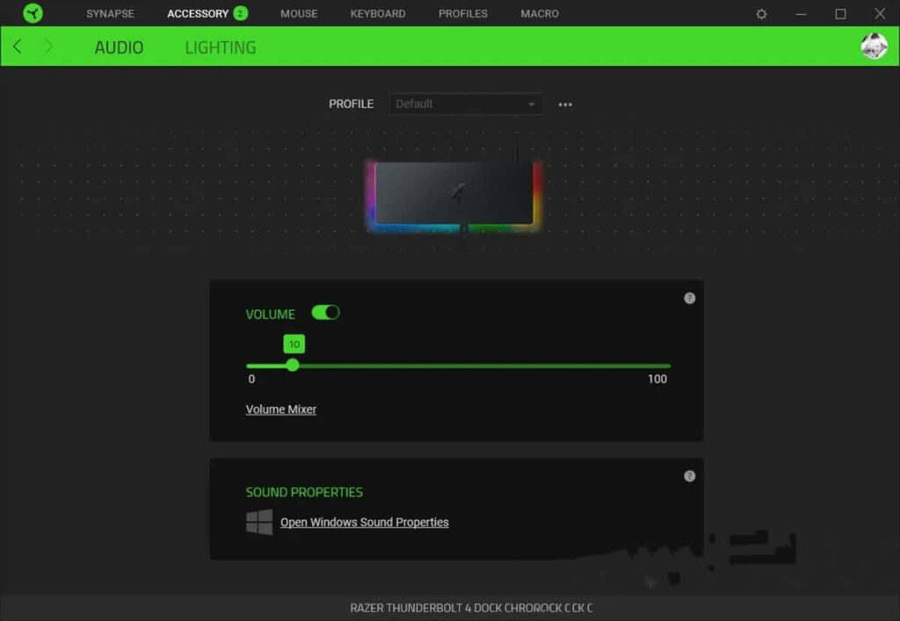Click the Razer Thunderbolt 4 Dock name

tap(471, 608)
